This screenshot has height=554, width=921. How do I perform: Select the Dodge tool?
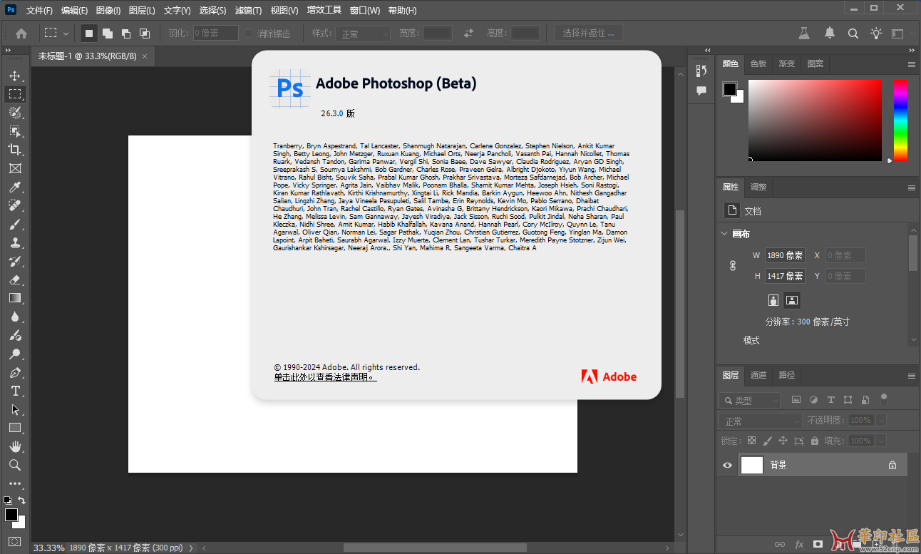15,354
